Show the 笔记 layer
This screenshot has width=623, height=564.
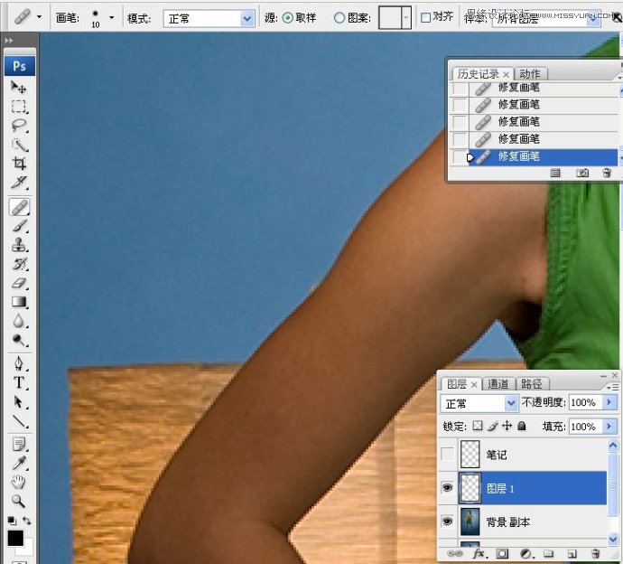point(447,454)
